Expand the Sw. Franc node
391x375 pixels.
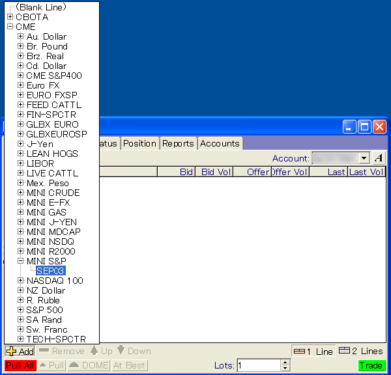tap(21, 329)
